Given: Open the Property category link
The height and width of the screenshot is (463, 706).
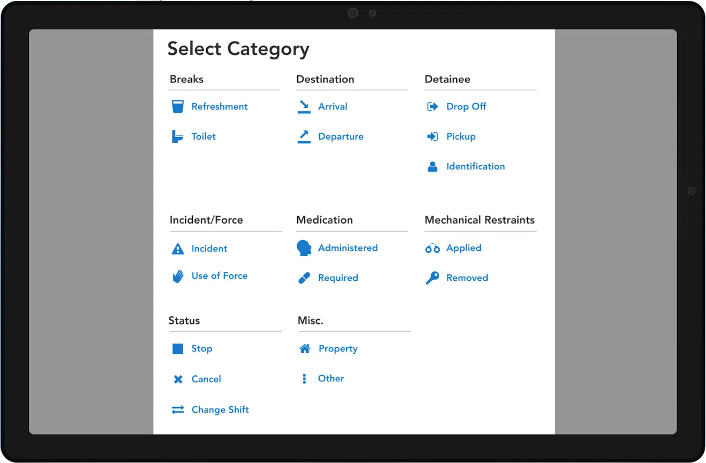Looking at the screenshot, I should point(338,349).
